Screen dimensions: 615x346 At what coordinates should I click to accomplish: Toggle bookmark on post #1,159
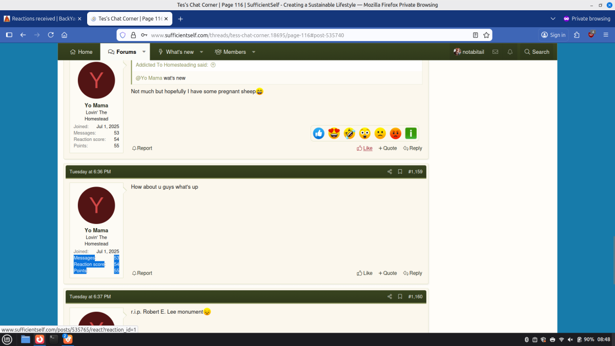[x=400, y=172]
